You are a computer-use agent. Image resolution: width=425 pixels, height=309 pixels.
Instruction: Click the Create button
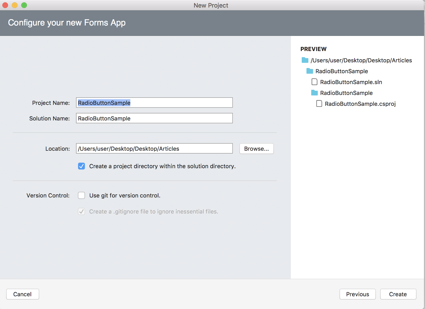tap(398, 294)
